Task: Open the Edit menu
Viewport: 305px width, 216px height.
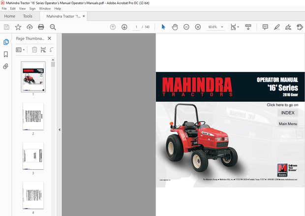Action: 13,8
